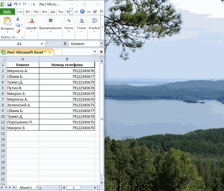This screenshot has height=191, width=224.
Task: Click the Undo arrow icon
Action: click(x=16, y=4)
